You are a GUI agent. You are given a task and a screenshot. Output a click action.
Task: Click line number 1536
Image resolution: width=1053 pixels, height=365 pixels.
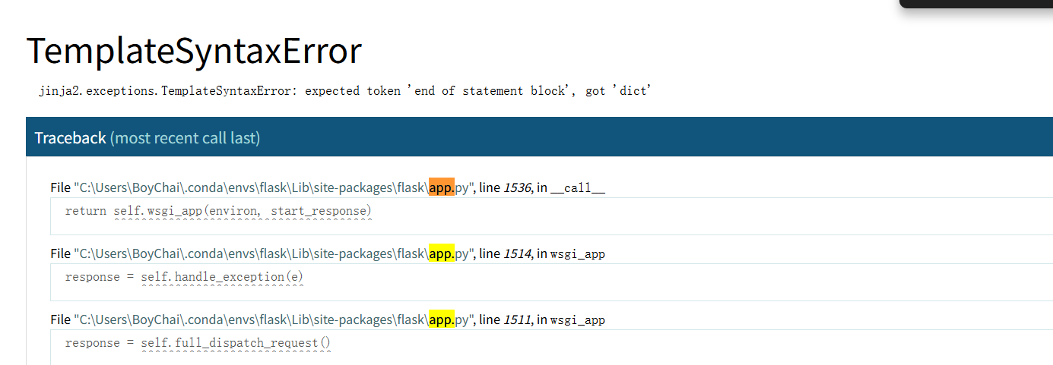[x=517, y=187]
